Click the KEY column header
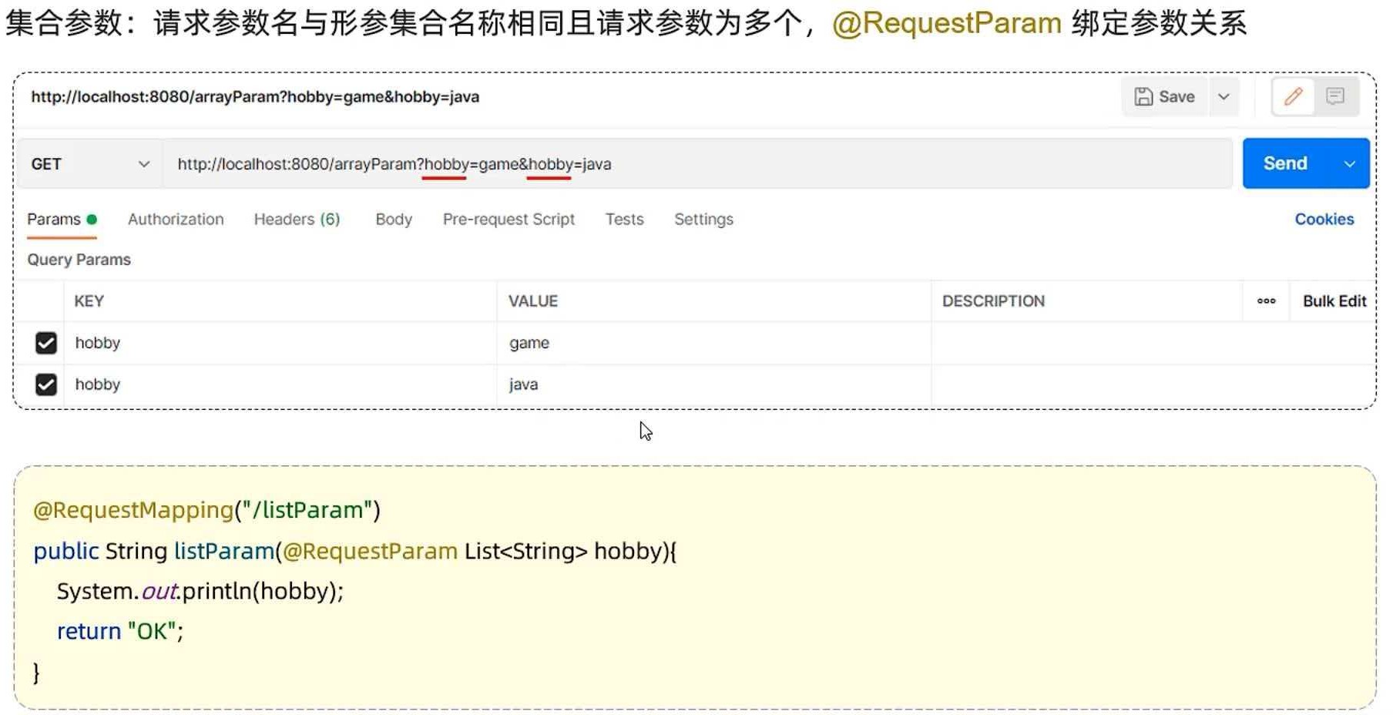The image size is (1393, 715). [x=89, y=301]
